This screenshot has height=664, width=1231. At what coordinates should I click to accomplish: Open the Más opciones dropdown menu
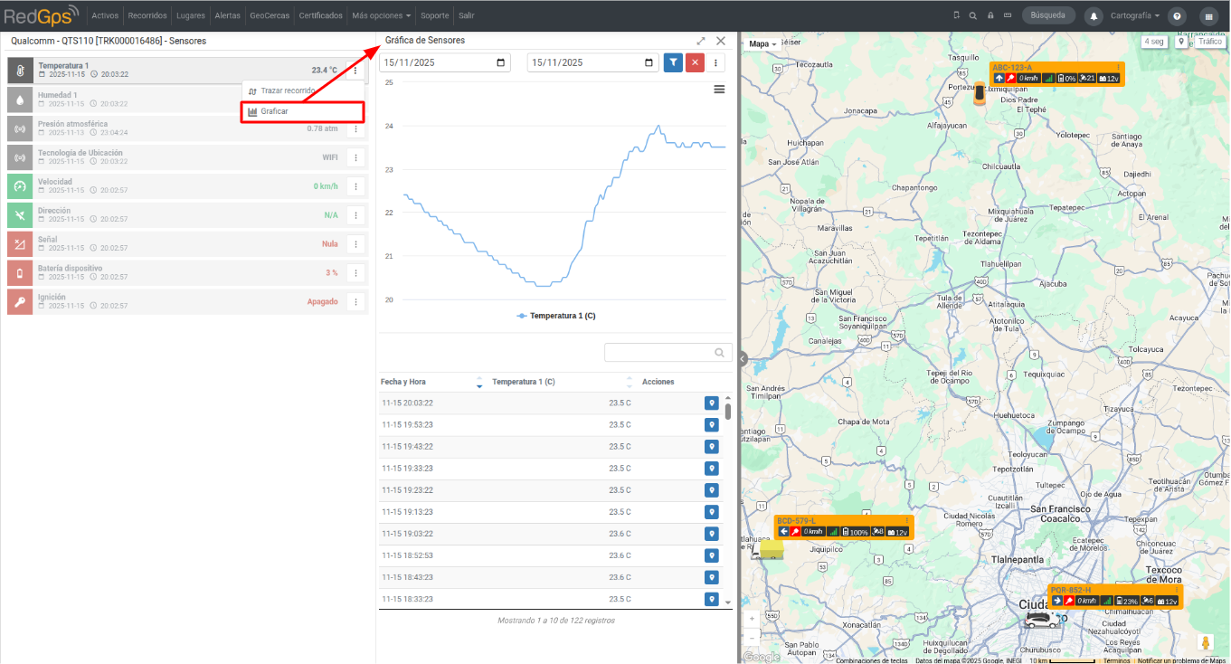pyautogui.click(x=382, y=15)
